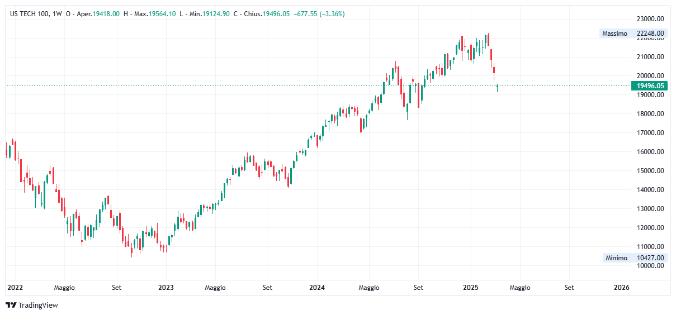This screenshot has height=315, width=676.
Task: Click the Massimo 22248.00 price label
Action: 633,34
